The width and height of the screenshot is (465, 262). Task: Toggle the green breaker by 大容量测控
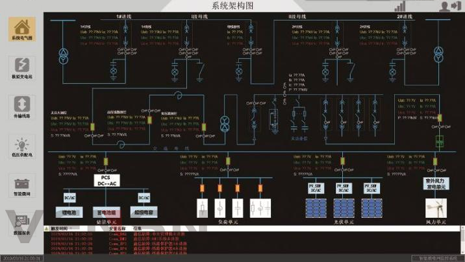pos(92,126)
